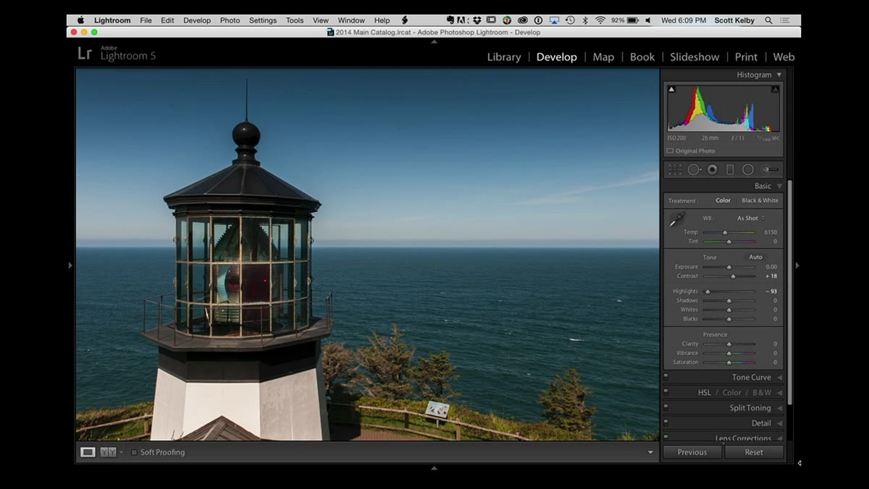Toggle shadow clipping indicator in histogram
The height and width of the screenshot is (489, 869).
point(671,89)
